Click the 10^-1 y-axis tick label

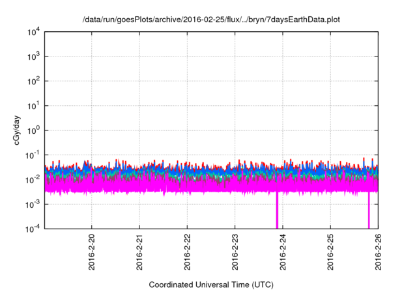coord(33,155)
